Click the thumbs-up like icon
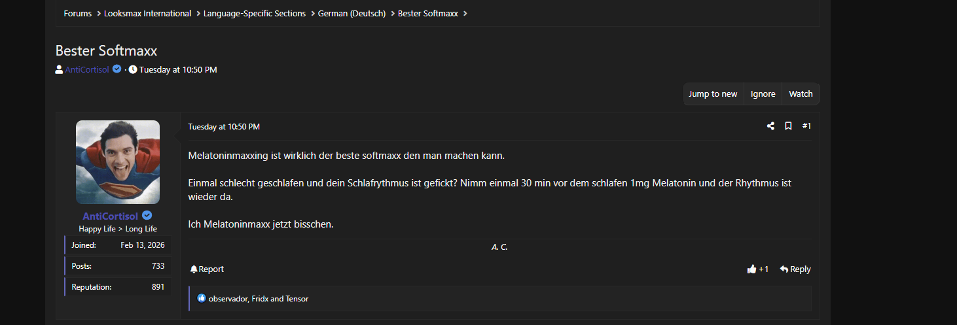Viewport: 957px width, 325px height. [751, 269]
